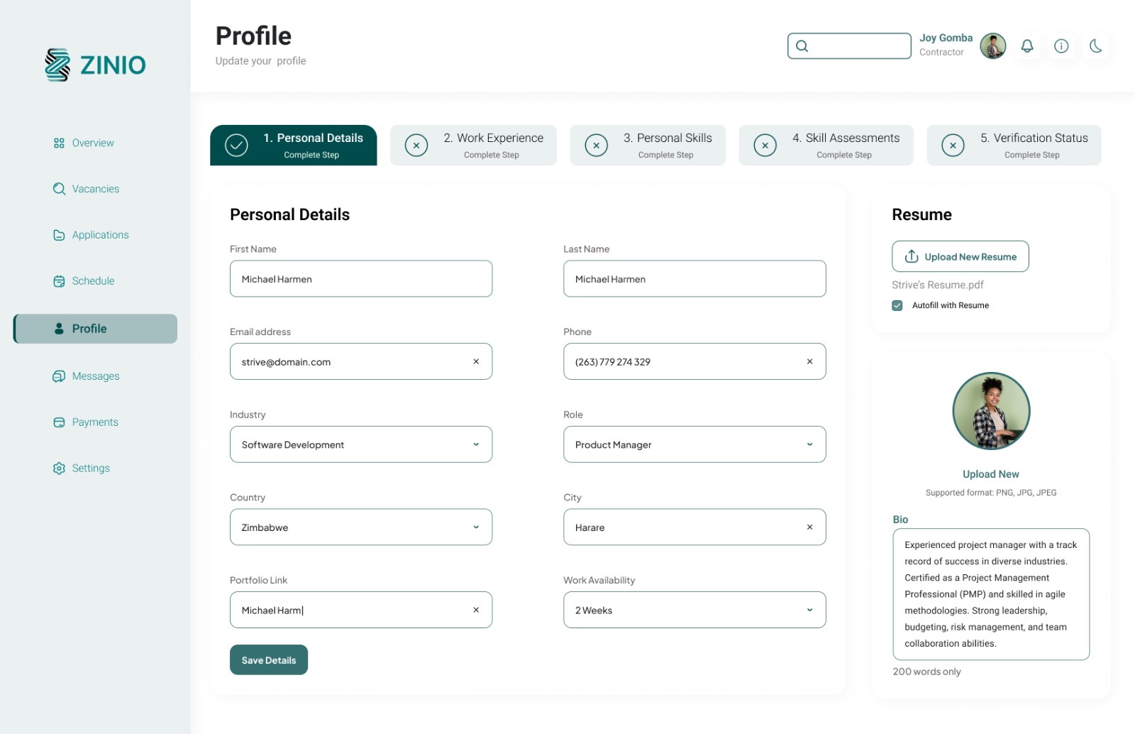Image resolution: width=1135 pixels, height=734 pixels.
Task: Clear the email address field
Action: (476, 361)
